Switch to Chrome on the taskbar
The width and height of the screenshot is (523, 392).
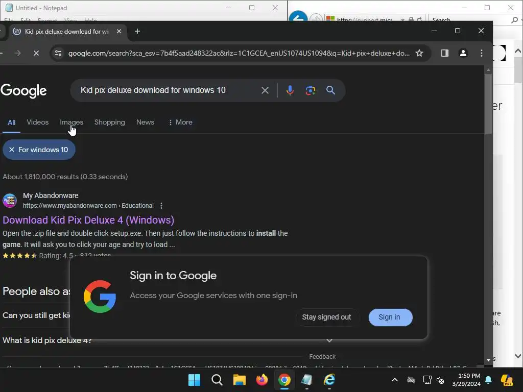pos(284,380)
